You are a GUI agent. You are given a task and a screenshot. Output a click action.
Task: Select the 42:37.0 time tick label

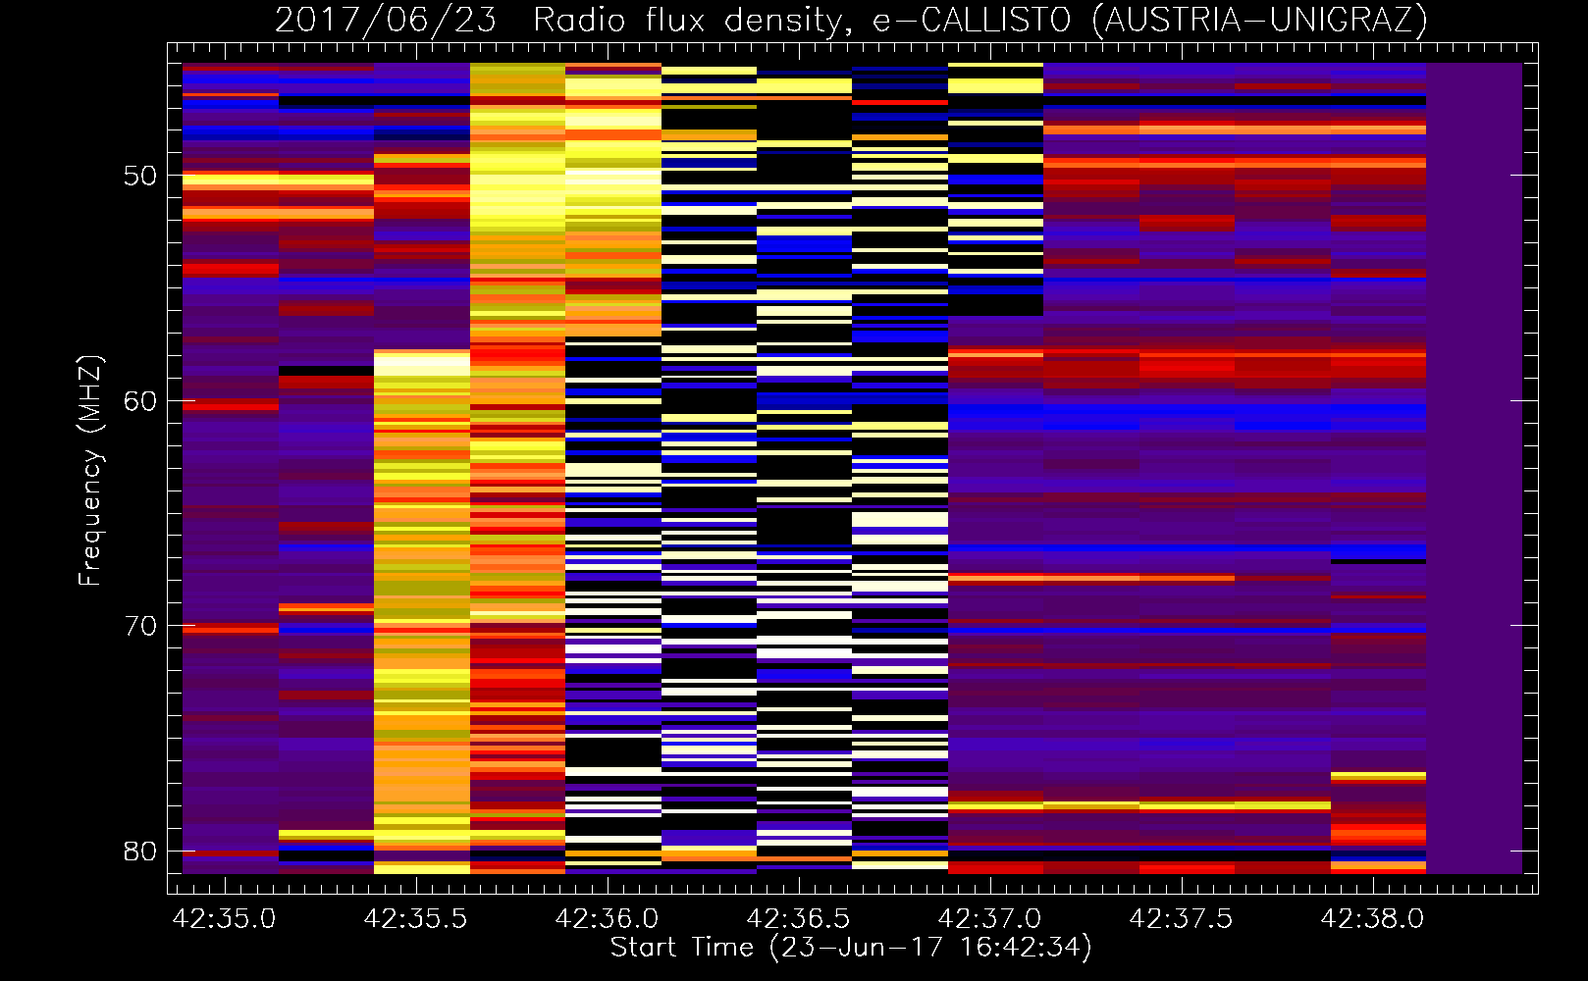(990, 918)
